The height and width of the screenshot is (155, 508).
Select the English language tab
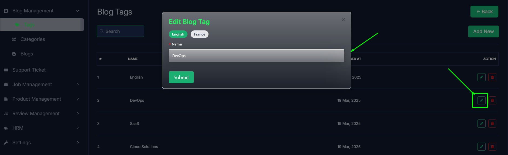178,34
